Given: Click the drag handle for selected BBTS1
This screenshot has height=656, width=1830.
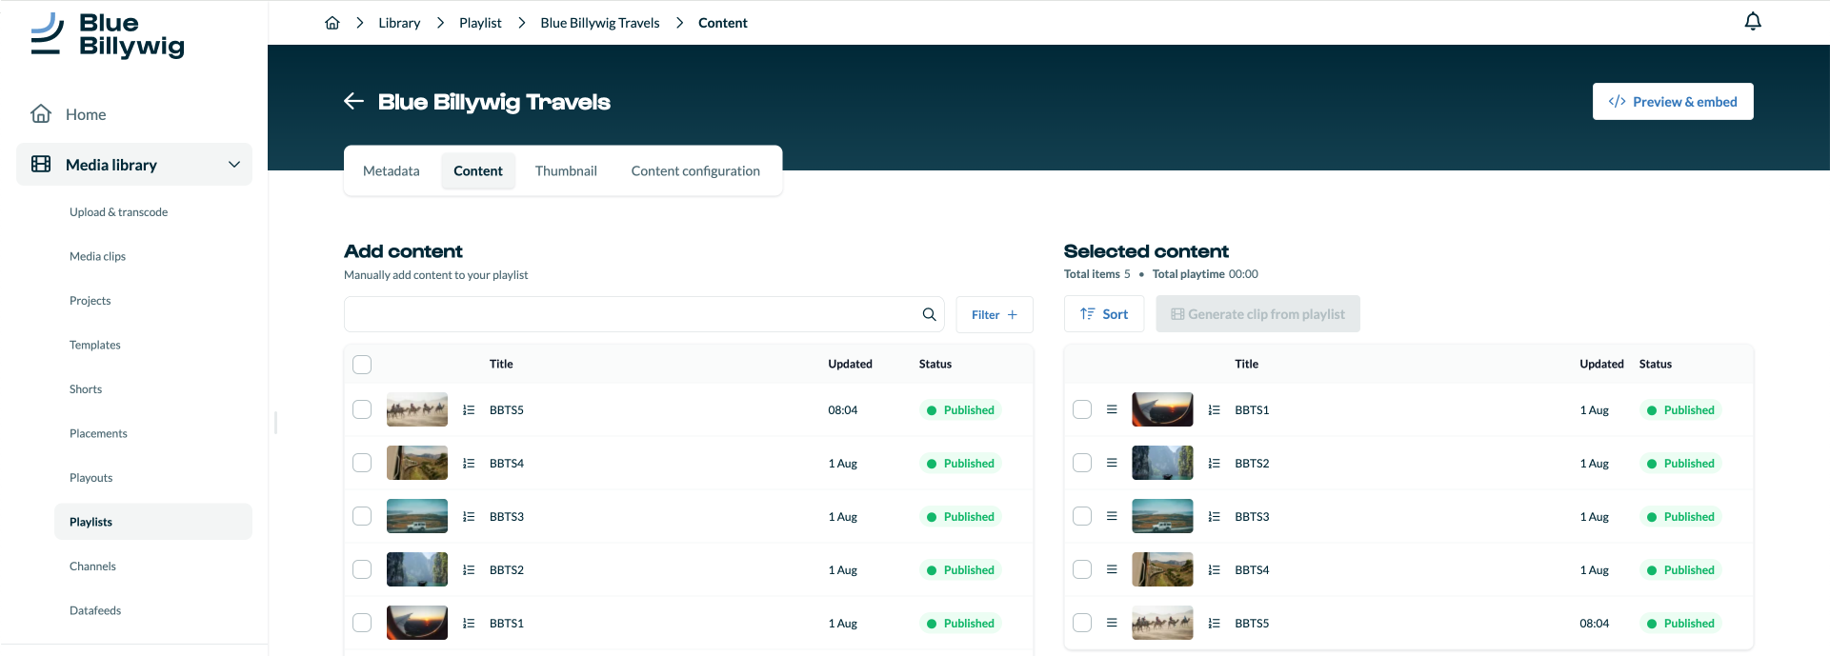Looking at the screenshot, I should click(1112, 409).
